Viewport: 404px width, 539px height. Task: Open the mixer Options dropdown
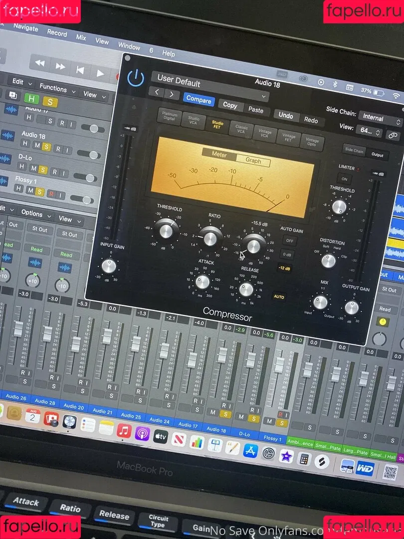[x=36, y=214]
